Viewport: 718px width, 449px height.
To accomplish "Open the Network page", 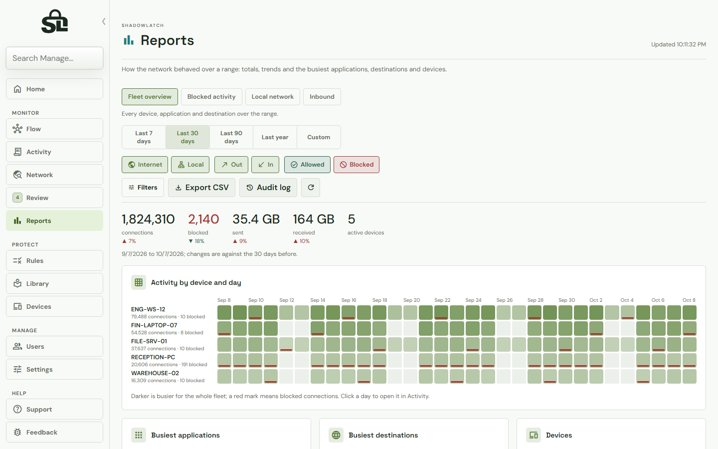I will pos(54,175).
